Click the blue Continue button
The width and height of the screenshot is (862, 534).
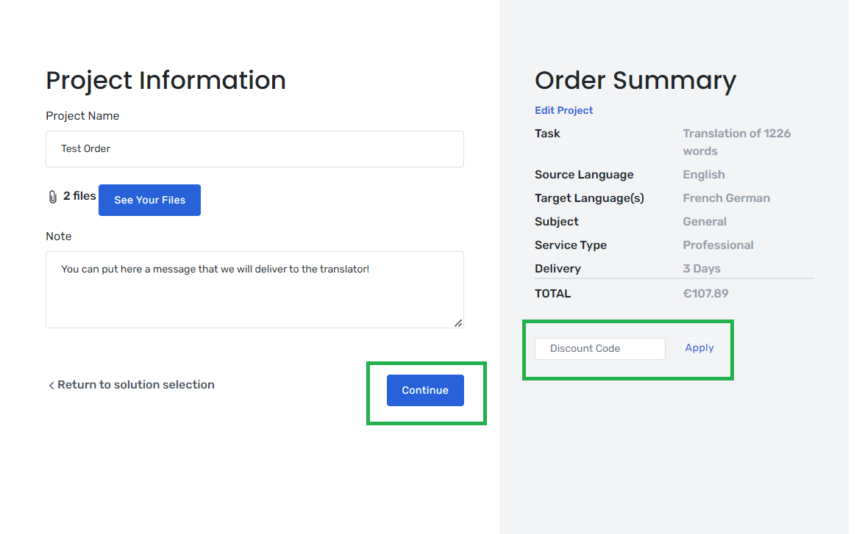(426, 390)
